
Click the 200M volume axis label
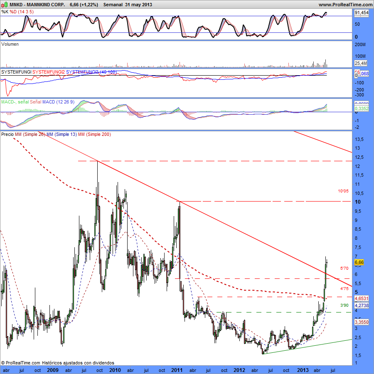(360, 44)
